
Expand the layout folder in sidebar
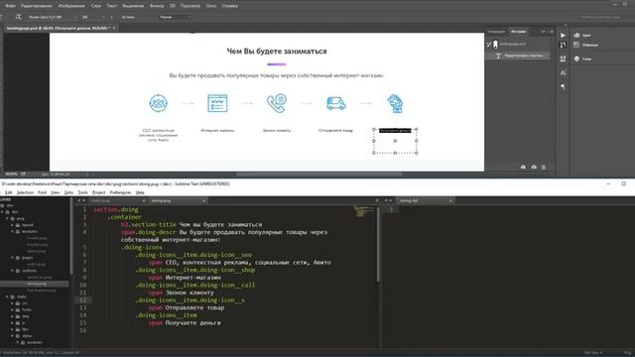click(x=12, y=225)
